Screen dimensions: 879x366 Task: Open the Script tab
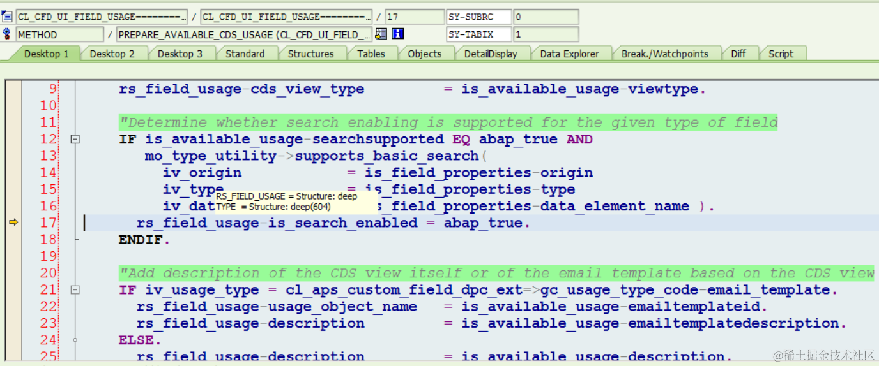coord(781,54)
